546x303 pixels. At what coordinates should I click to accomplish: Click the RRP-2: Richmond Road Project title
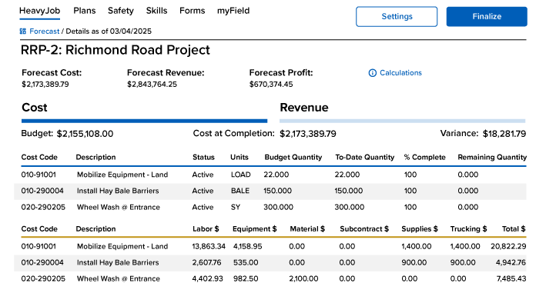[116, 50]
